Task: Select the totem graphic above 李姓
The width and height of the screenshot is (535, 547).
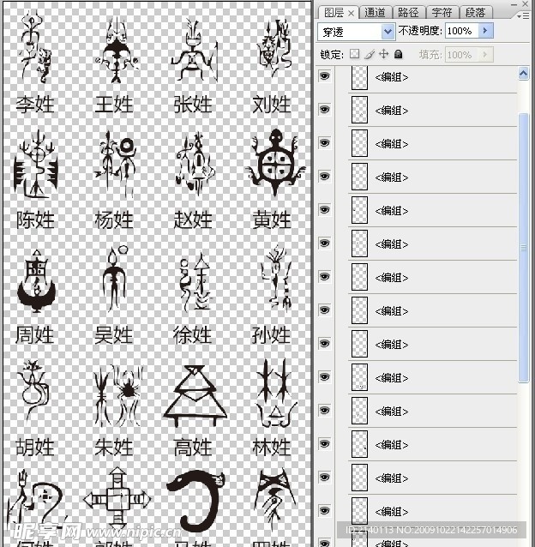Action: 35,47
